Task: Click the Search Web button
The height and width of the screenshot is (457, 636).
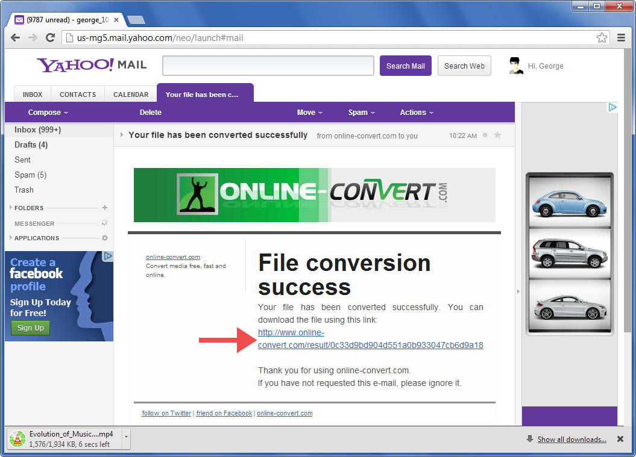Action: pos(464,66)
